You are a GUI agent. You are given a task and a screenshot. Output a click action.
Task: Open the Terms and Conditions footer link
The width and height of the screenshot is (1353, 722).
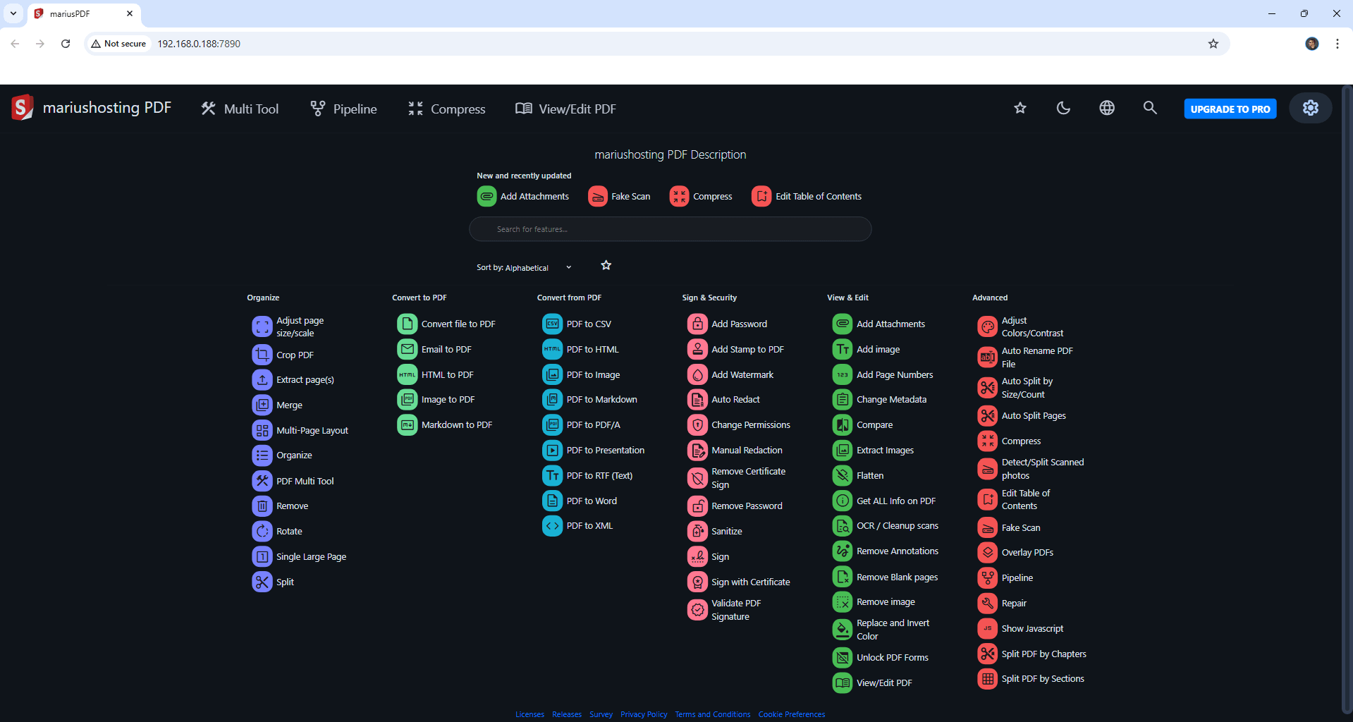pyautogui.click(x=712, y=714)
